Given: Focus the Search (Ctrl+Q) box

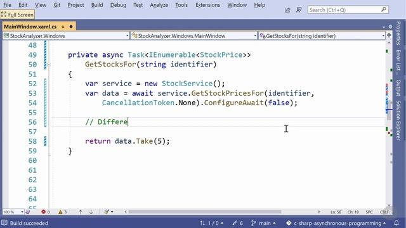Looking at the screenshot, I should pyautogui.click(x=348, y=10).
